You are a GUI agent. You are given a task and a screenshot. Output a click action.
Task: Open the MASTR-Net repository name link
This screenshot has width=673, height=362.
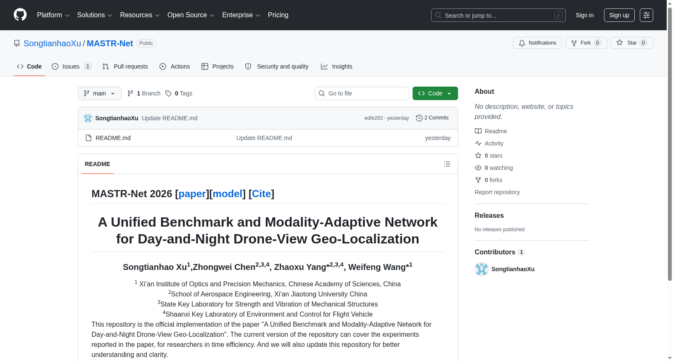click(x=110, y=43)
